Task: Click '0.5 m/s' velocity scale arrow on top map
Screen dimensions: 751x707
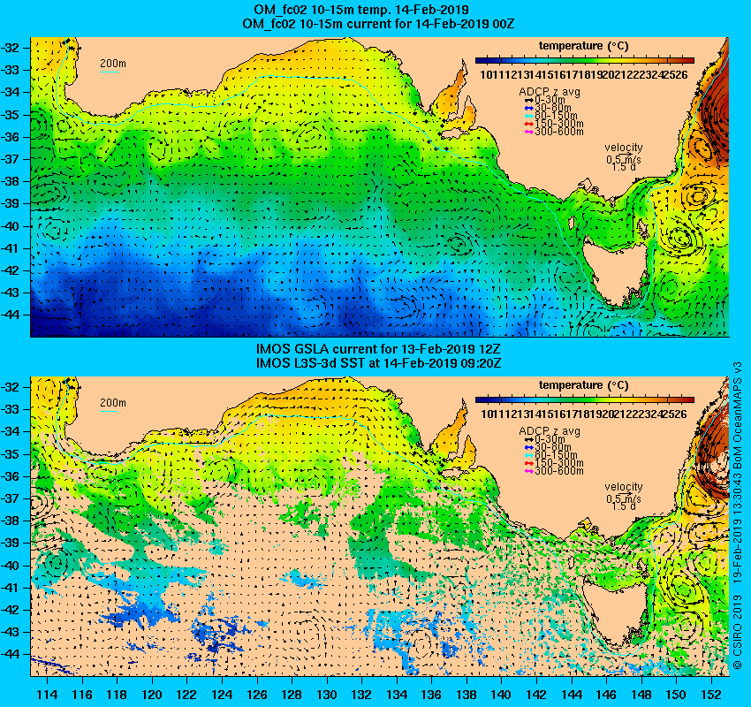Action: click(625, 155)
